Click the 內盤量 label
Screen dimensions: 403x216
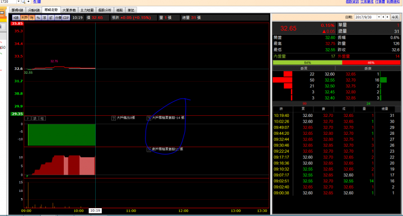pos(280,57)
